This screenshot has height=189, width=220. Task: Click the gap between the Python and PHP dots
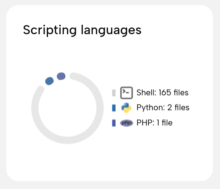coord(55,79)
